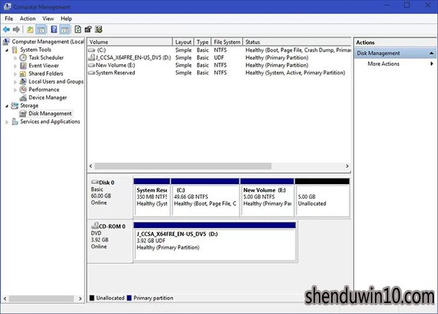The image size is (438, 314).
Task: Collapse the System Tools node
Action: coord(7,50)
